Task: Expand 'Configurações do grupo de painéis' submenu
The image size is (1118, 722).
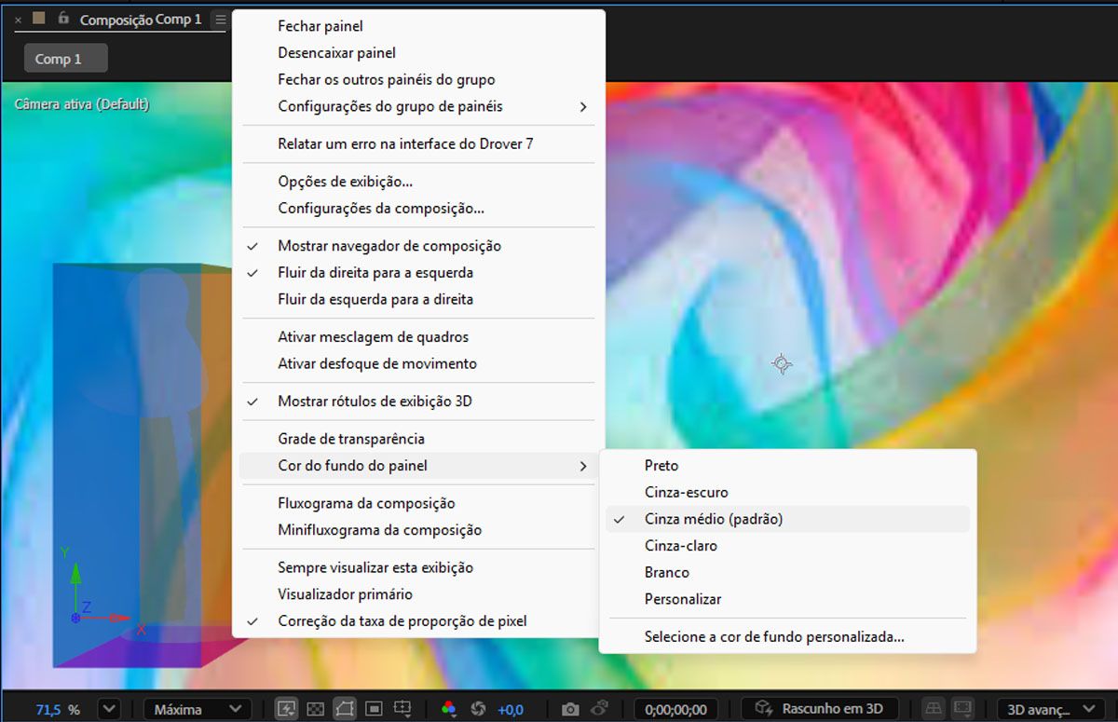Action: [391, 106]
